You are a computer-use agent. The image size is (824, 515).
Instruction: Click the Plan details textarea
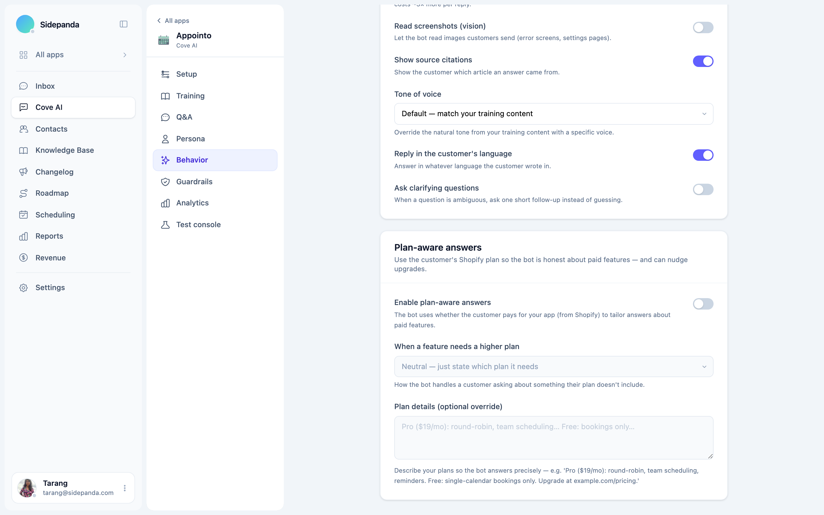(x=554, y=438)
